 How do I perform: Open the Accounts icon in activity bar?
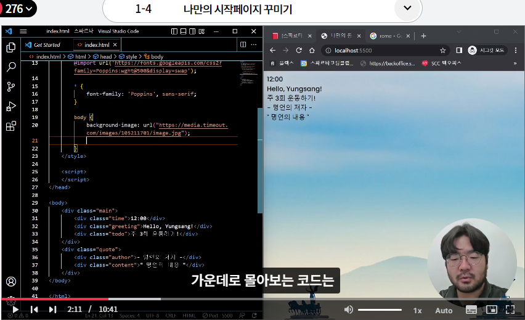pyautogui.click(x=11, y=282)
